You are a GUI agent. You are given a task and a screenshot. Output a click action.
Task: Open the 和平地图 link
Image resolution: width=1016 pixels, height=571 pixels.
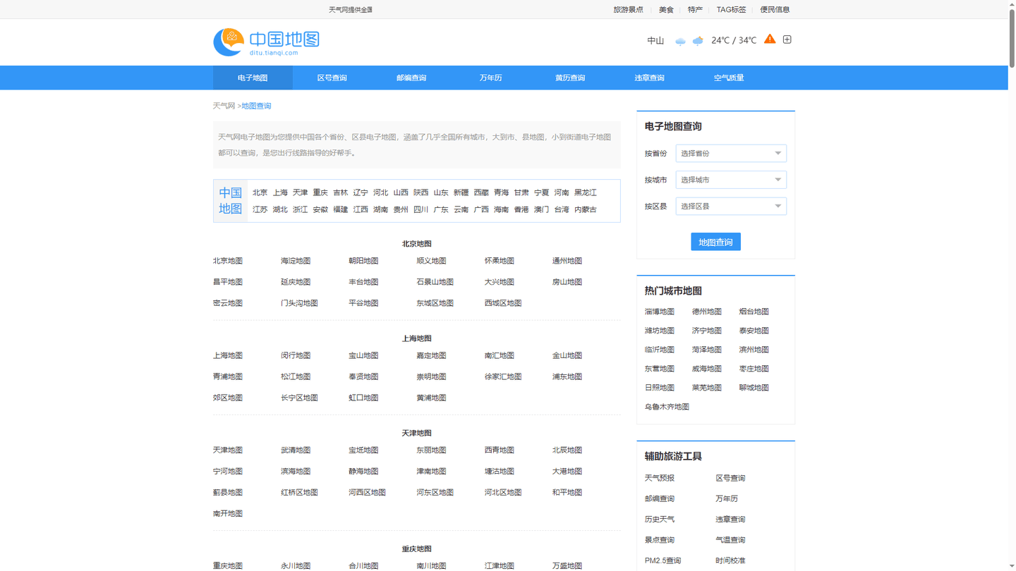[567, 492]
